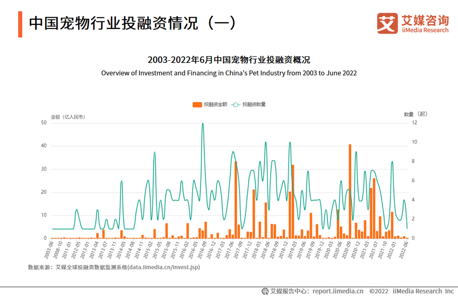Screen dimensions: 458x297
Task: Click the red iiMedia logo icon
Action: [387, 23]
